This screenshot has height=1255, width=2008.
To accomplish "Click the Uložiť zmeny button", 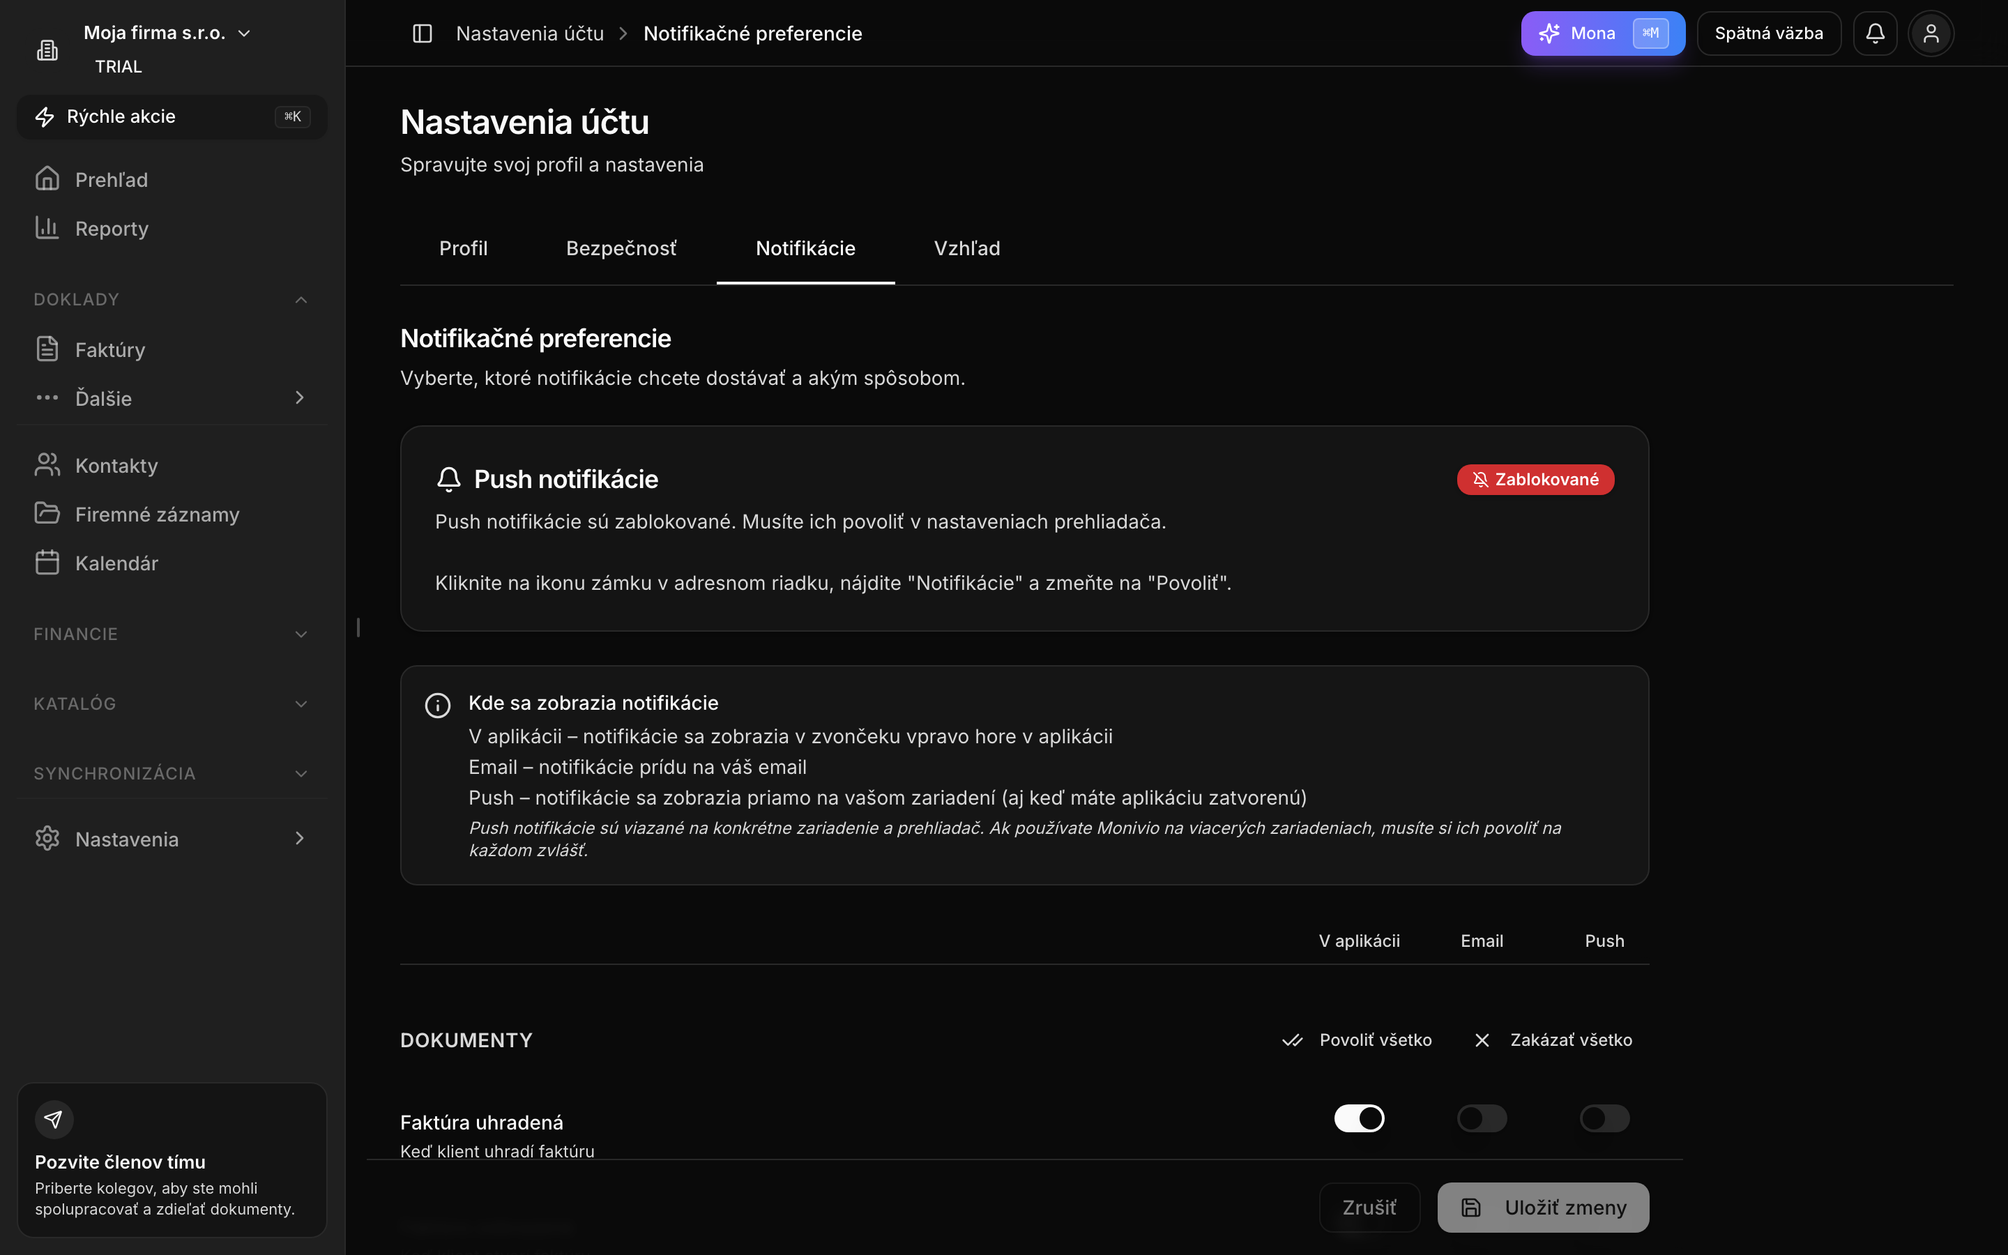I will coord(1542,1208).
